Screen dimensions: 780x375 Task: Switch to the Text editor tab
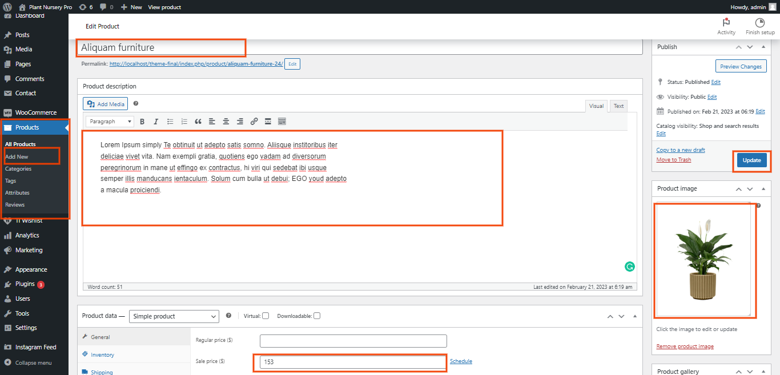coord(618,106)
